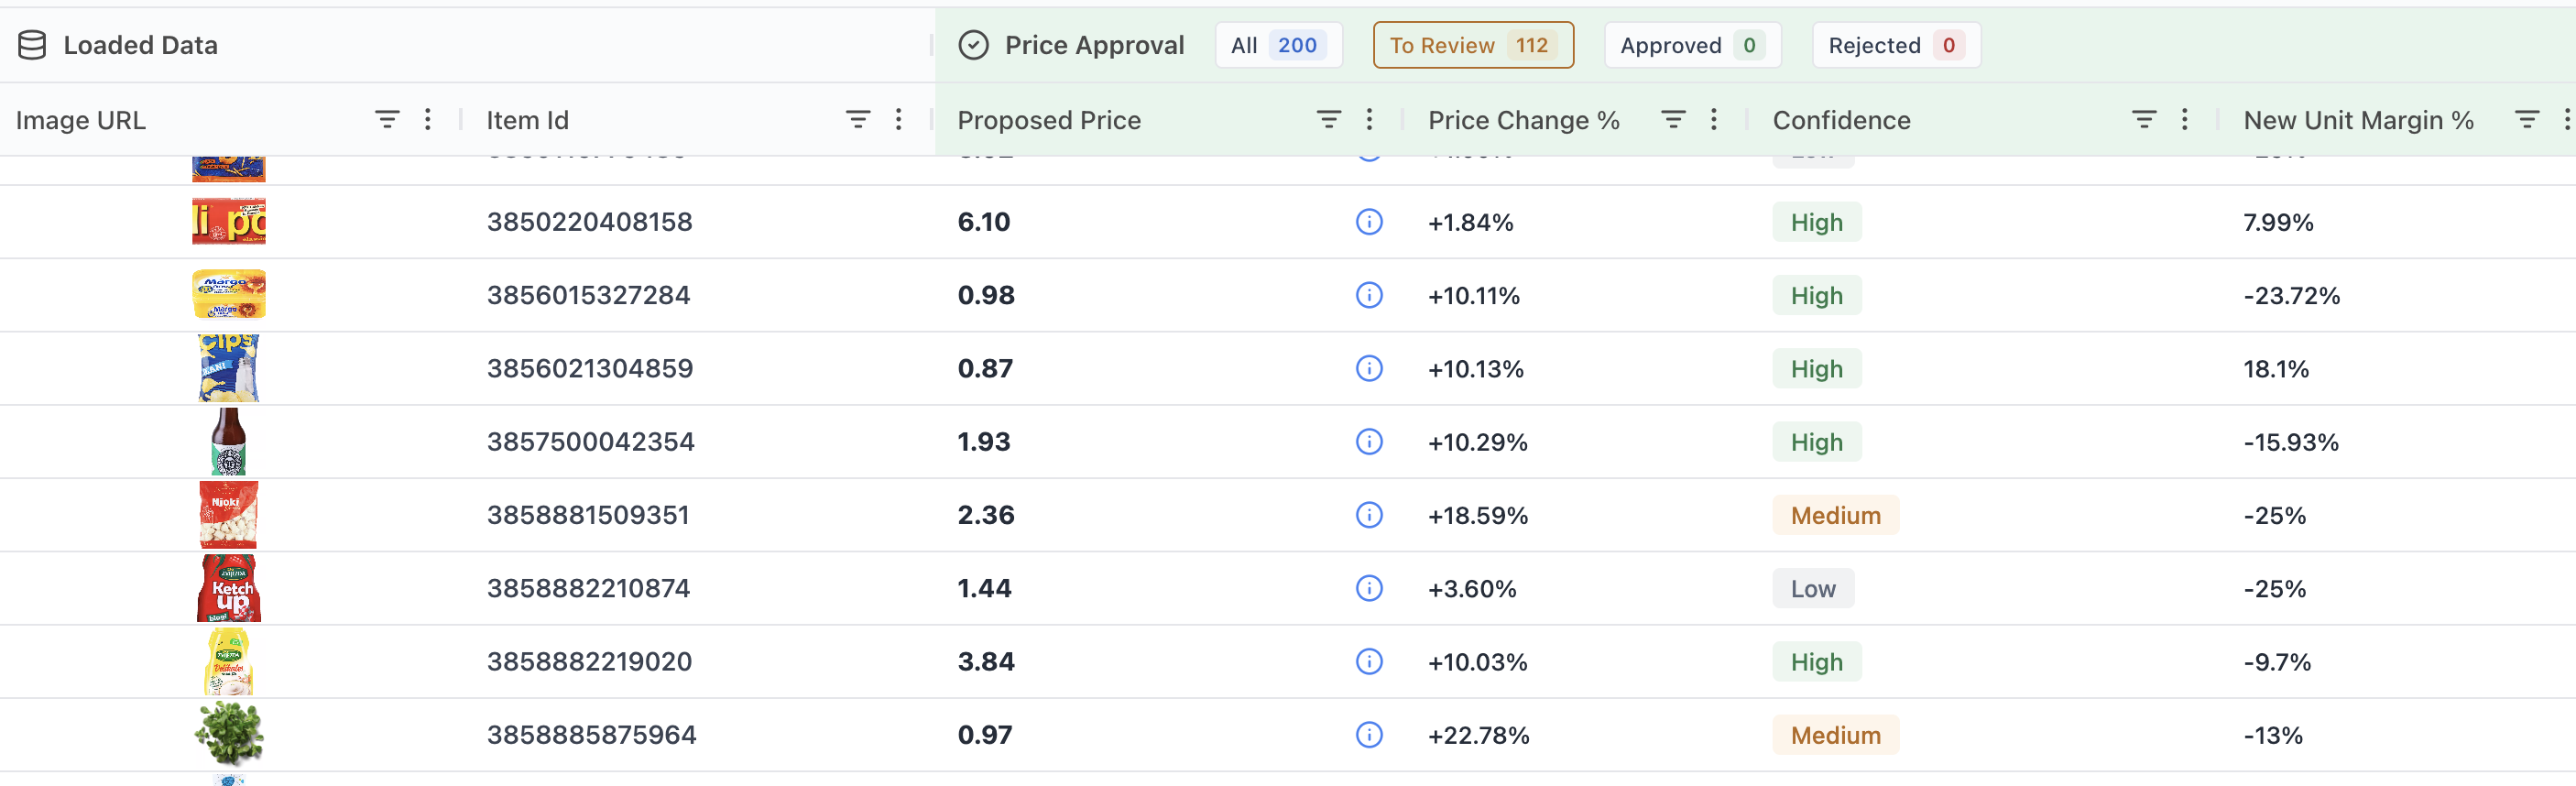This screenshot has width=2576, height=786.
Task: Open filter for Proposed Price column
Action: (1328, 120)
